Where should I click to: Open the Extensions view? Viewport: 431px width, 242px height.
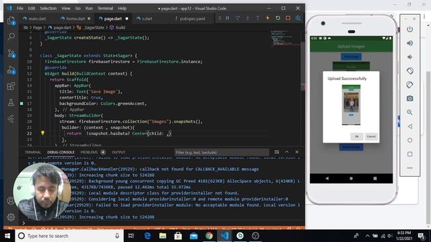[x=11, y=86]
